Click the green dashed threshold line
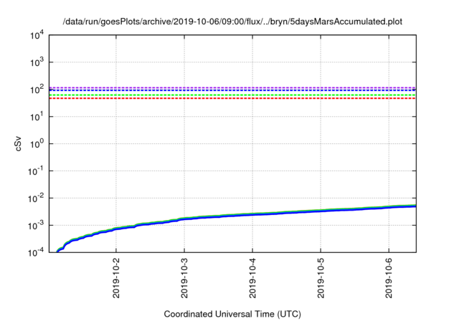Viewport: 459px width, 321px height. tap(232, 95)
